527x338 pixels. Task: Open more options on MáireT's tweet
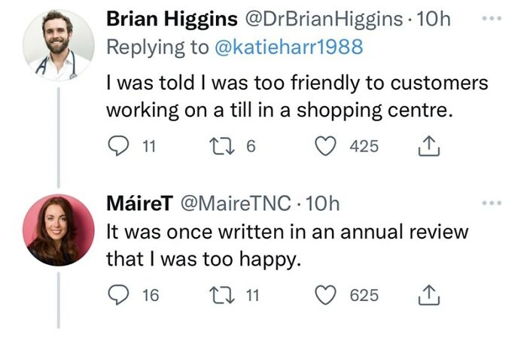pyautogui.click(x=490, y=202)
